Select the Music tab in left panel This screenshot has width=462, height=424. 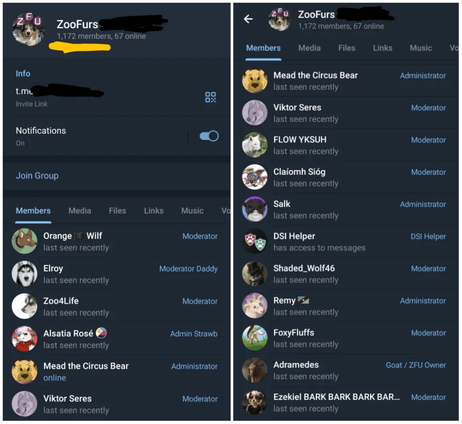click(192, 211)
